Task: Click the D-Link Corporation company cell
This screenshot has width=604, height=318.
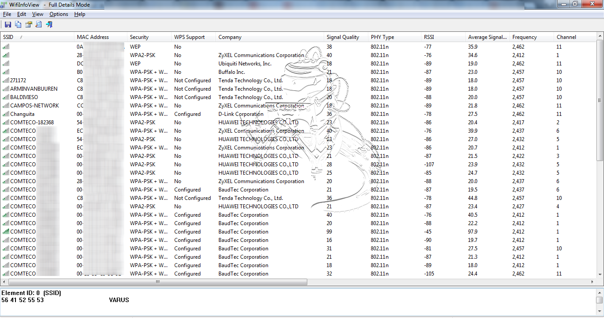Action: (241, 114)
